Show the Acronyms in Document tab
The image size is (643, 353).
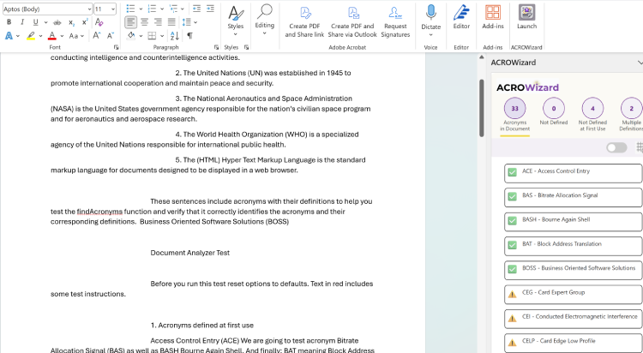click(514, 115)
